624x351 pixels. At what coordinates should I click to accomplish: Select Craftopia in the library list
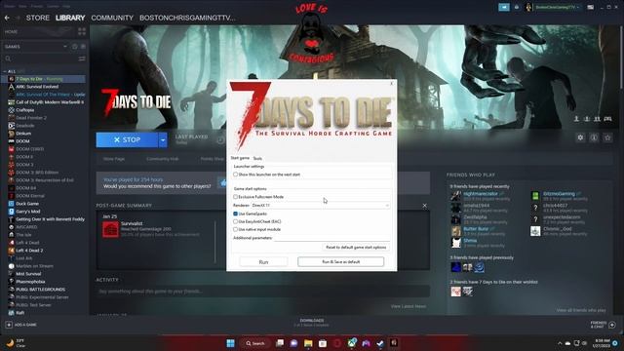click(25, 110)
